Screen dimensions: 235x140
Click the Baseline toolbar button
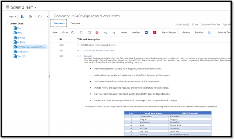coord(199,33)
